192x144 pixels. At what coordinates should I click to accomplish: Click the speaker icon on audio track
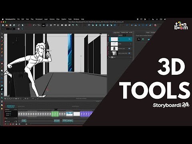click(6, 121)
